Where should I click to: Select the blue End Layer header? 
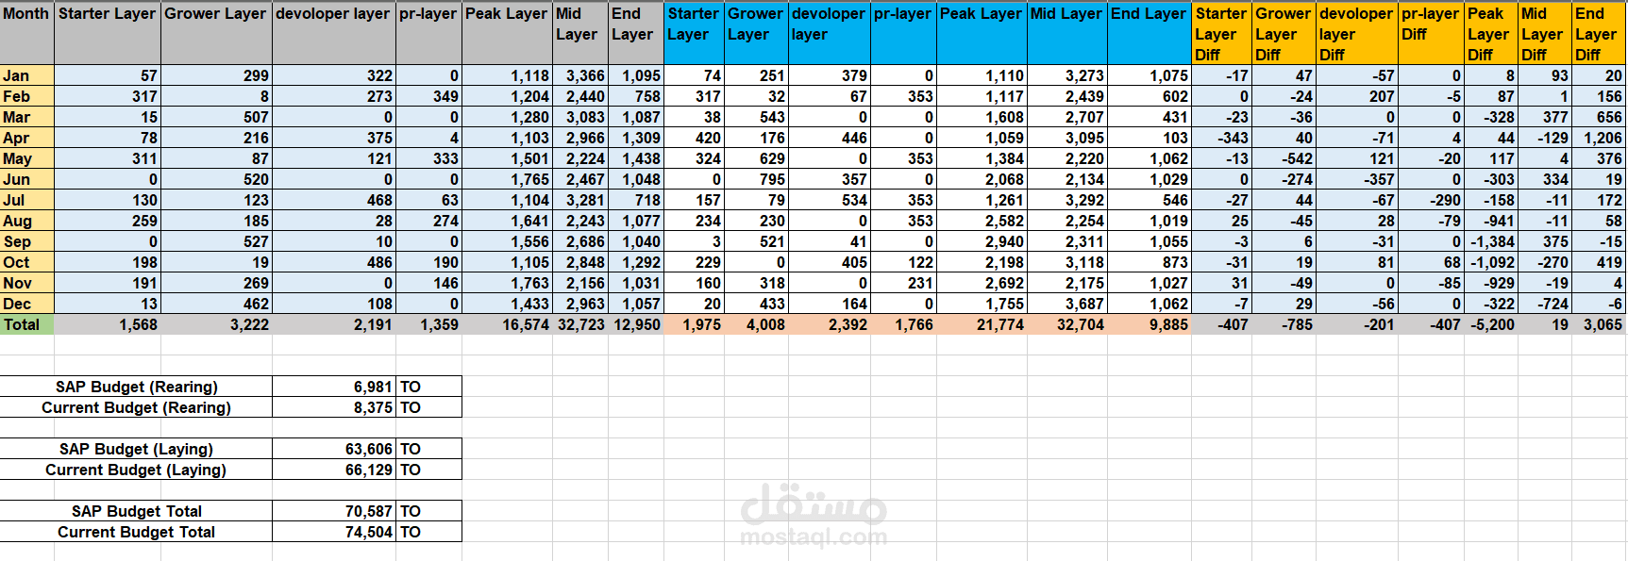click(x=1150, y=34)
